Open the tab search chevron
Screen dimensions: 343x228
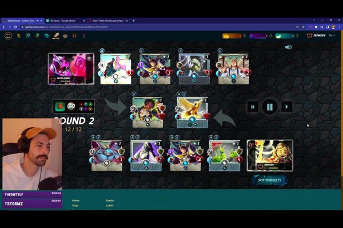click(314, 21)
